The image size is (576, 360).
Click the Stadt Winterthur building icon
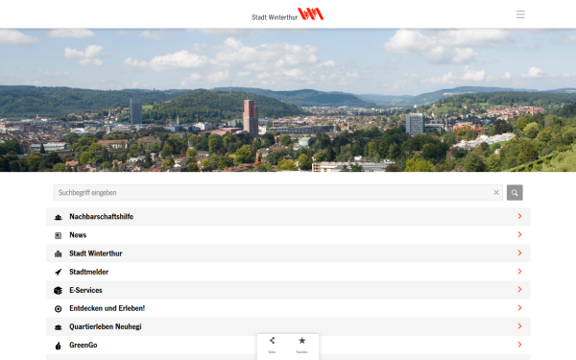pyautogui.click(x=58, y=253)
